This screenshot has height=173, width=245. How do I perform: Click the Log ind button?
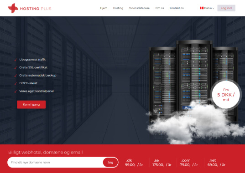[x=226, y=8]
